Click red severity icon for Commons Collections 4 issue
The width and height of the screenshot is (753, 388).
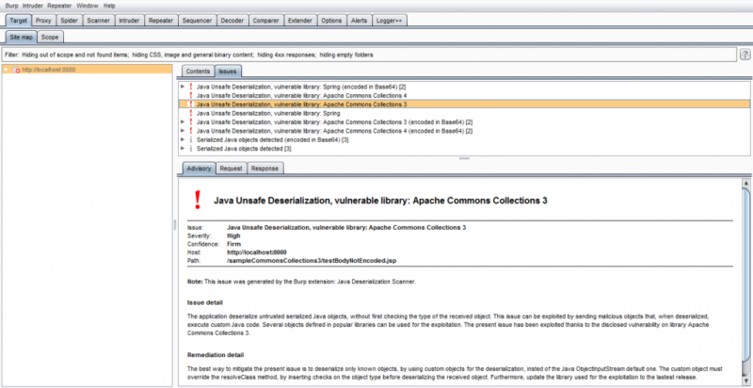click(191, 95)
